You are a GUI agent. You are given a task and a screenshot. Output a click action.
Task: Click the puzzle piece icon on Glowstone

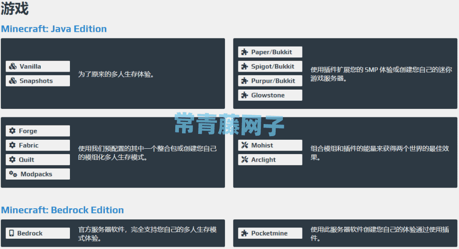[x=244, y=95]
